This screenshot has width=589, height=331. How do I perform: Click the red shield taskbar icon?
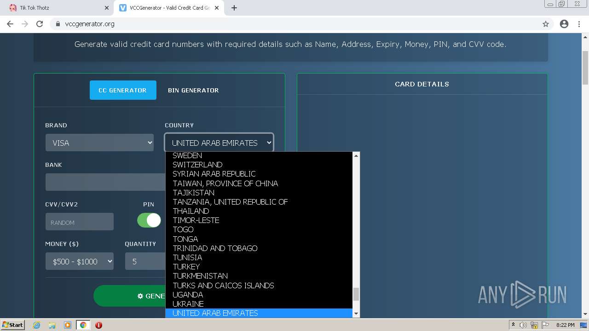coord(98,325)
